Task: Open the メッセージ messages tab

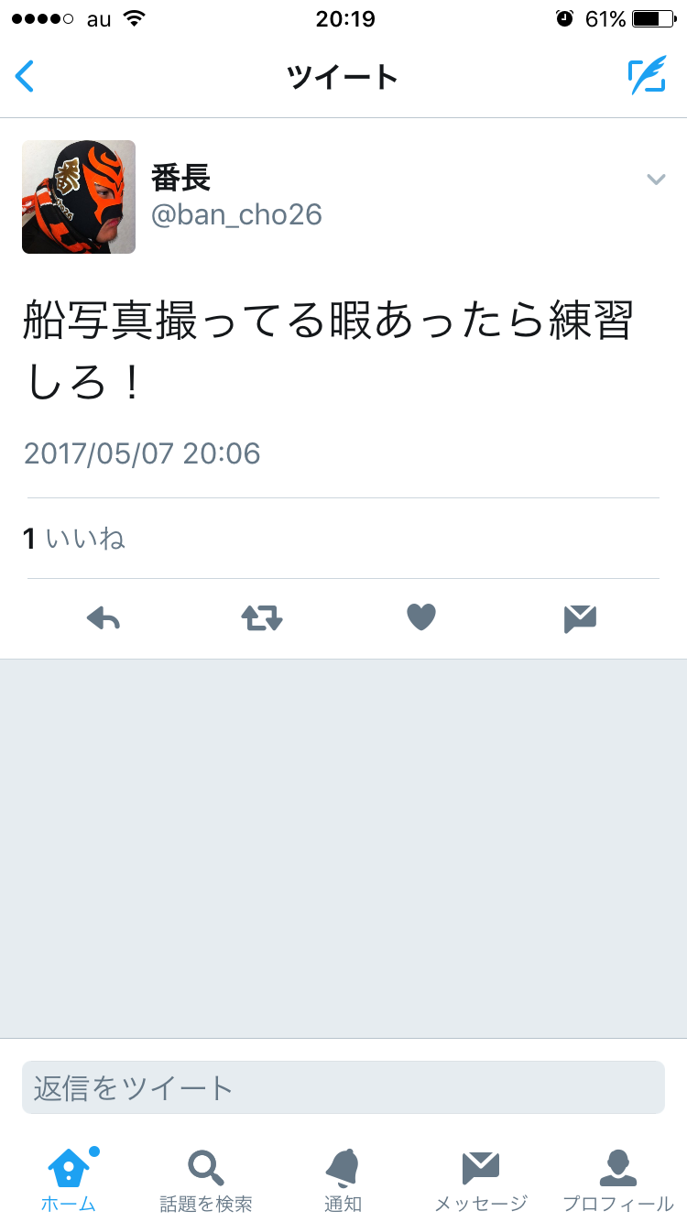Action: coord(481,1180)
